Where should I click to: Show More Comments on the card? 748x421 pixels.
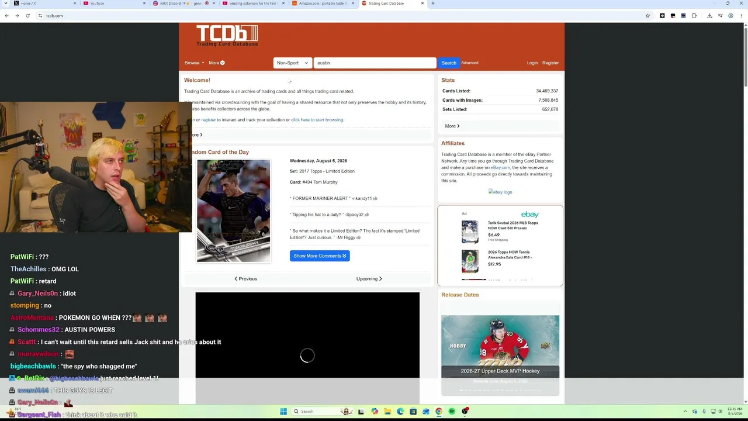(320, 256)
